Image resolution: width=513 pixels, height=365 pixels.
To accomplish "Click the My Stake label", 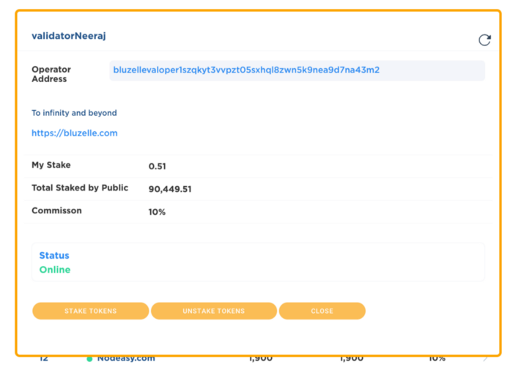I will tap(51, 165).
